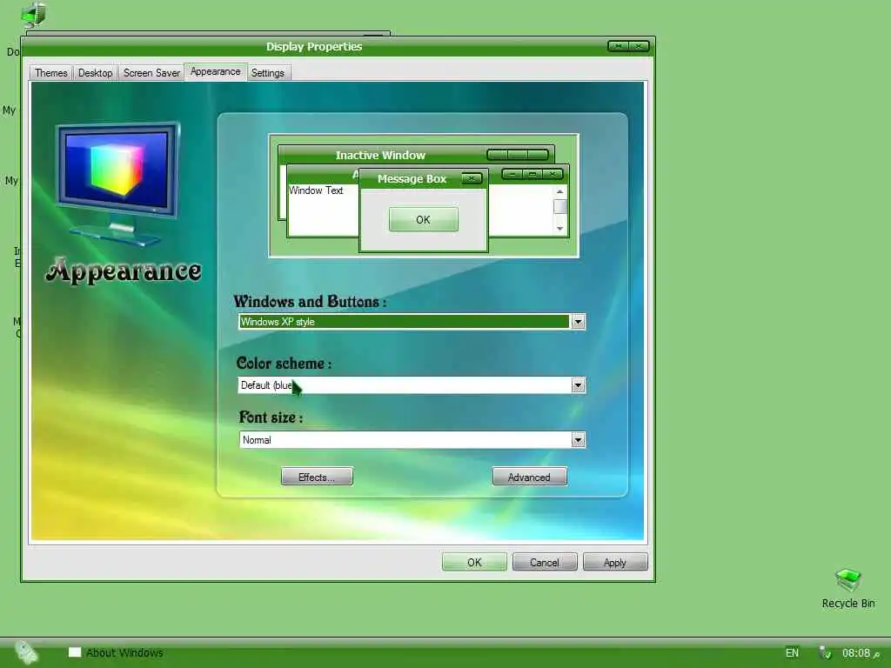This screenshot has width=891, height=668.
Task: Click the preview scrollbar thumb
Action: (559, 206)
